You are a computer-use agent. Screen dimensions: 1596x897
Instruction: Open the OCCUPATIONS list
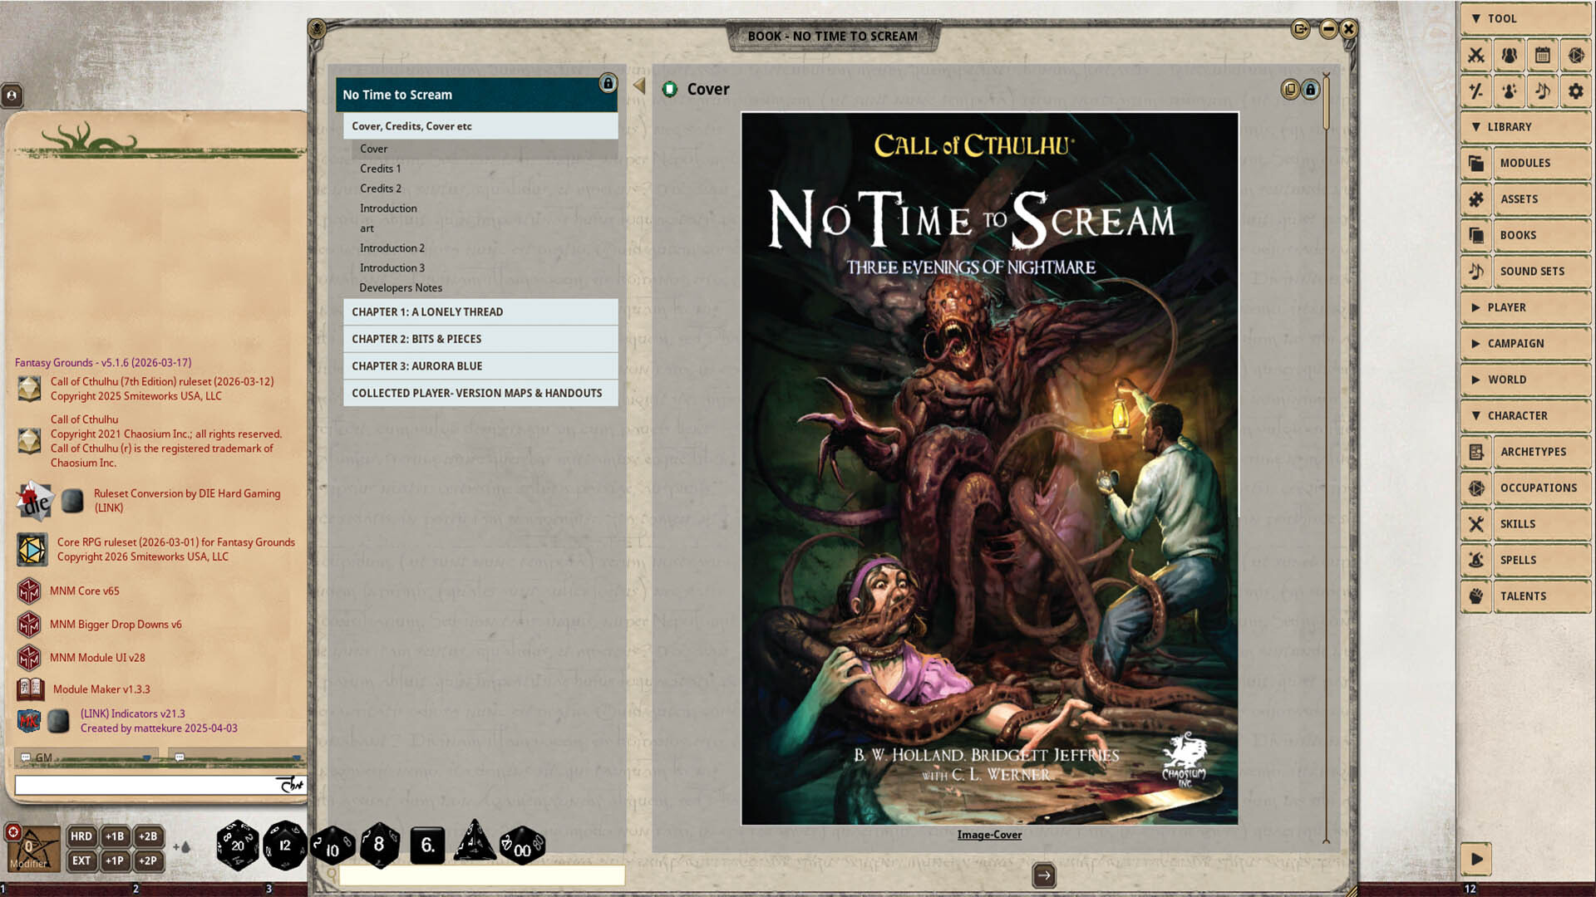coord(1538,488)
